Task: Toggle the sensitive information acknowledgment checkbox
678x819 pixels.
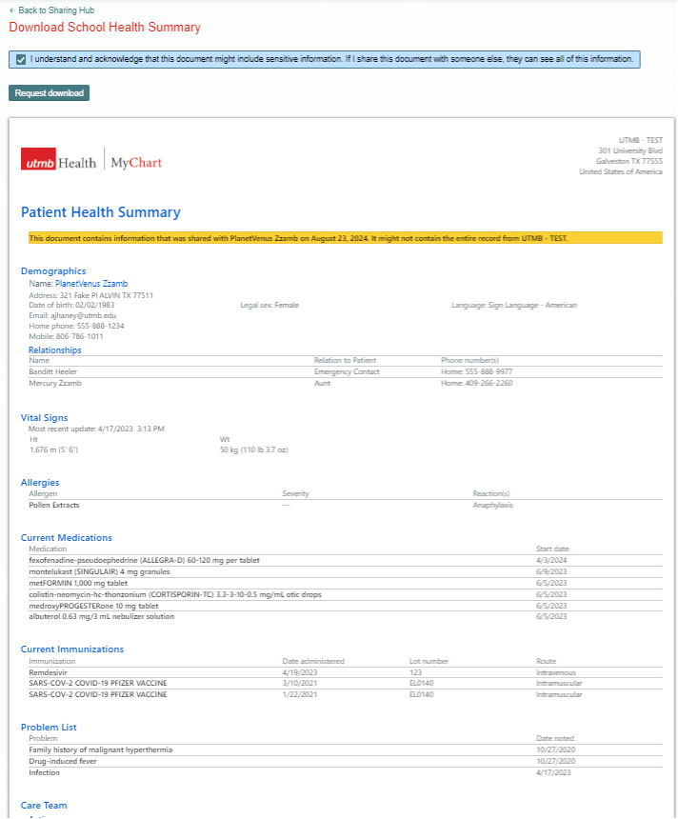Action: (21, 59)
